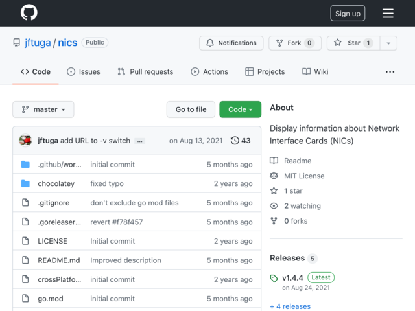
Task: Expand the commit message ellipsis
Action: 140,141
